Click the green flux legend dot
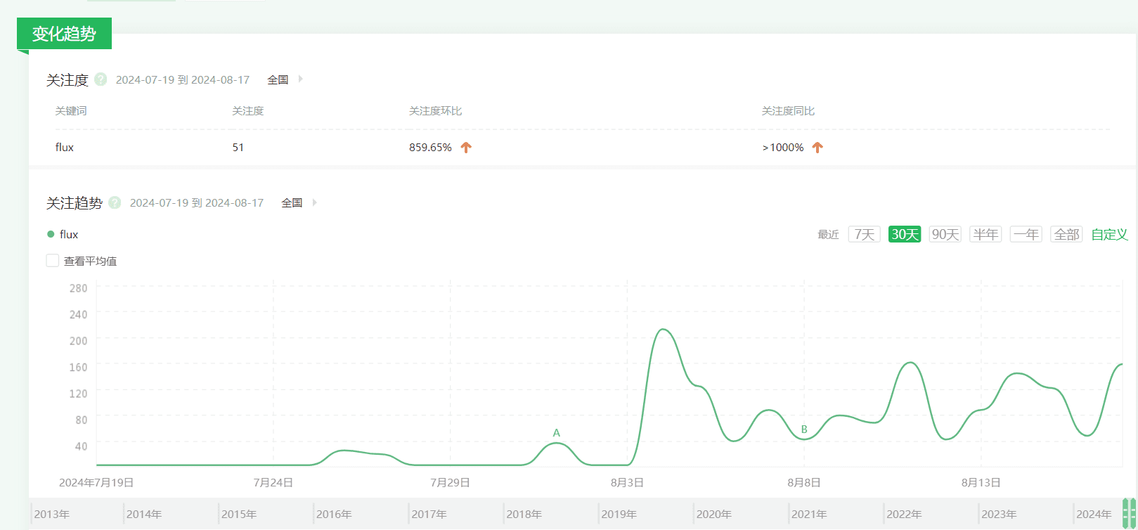The image size is (1138, 530). coord(51,234)
